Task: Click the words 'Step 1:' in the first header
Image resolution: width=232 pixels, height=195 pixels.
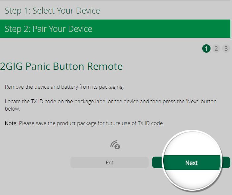Action: [x=18, y=11]
